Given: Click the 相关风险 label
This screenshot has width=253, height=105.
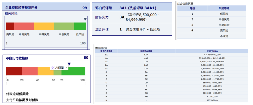Looking at the screenshot, I should pyautogui.click(x=11, y=14).
